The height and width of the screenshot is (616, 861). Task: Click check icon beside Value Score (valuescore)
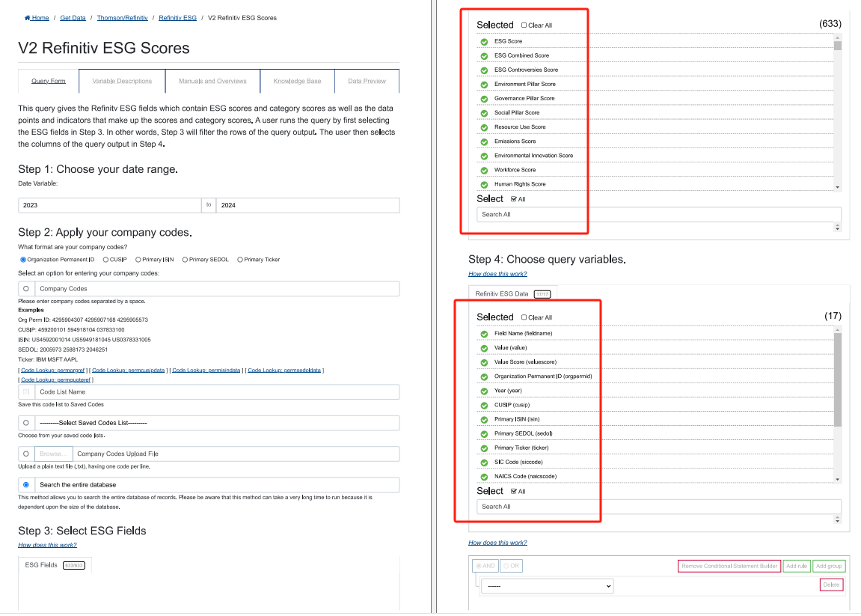484,363
